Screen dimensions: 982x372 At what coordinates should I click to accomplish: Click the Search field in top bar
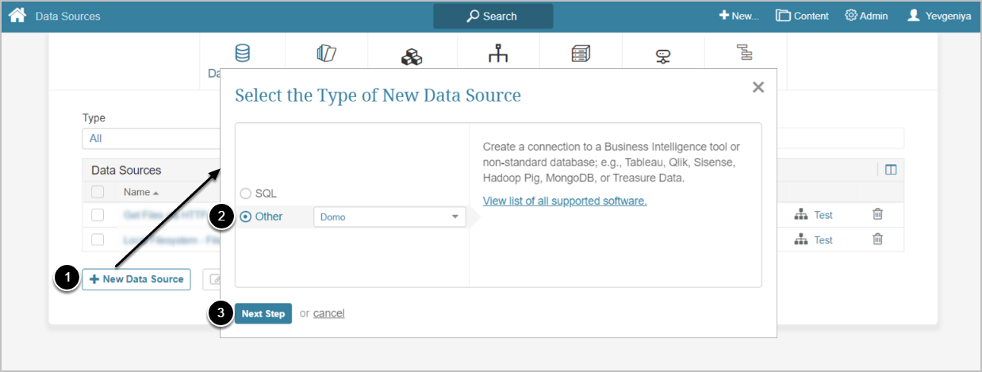(493, 16)
